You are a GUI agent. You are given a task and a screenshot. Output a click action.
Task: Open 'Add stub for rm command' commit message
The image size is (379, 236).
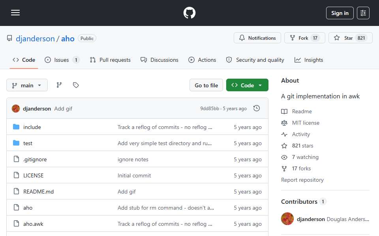[165, 208]
